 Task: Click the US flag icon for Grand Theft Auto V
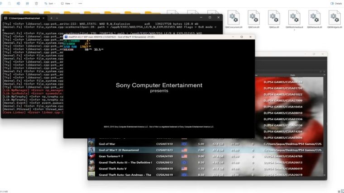[184, 168]
